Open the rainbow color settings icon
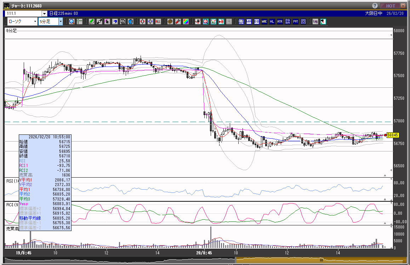The height and width of the screenshot is (265, 410). 186,22
